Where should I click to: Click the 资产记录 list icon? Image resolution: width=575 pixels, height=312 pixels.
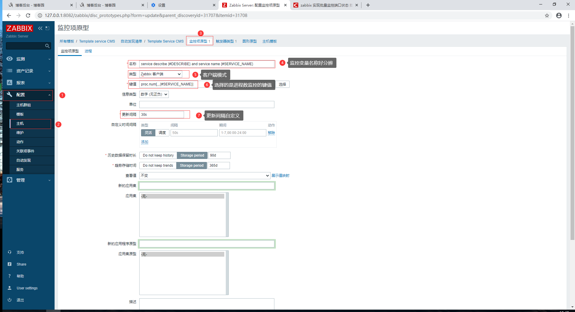(10, 71)
